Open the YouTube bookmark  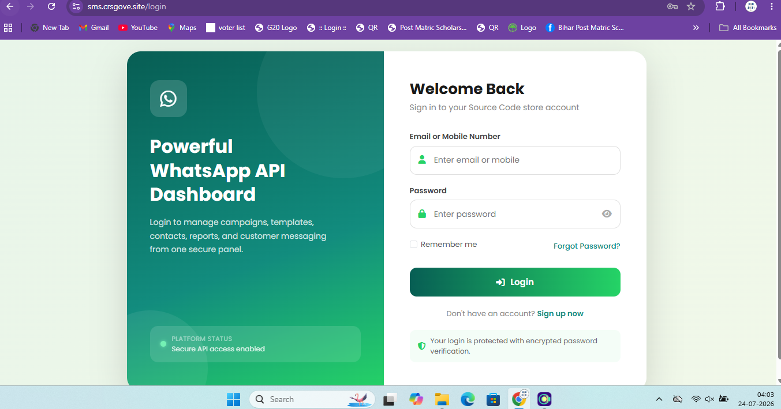(138, 28)
